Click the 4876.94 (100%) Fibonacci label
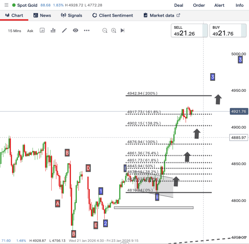The height and width of the screenshot is (244, 249). [x=142, y=142]
